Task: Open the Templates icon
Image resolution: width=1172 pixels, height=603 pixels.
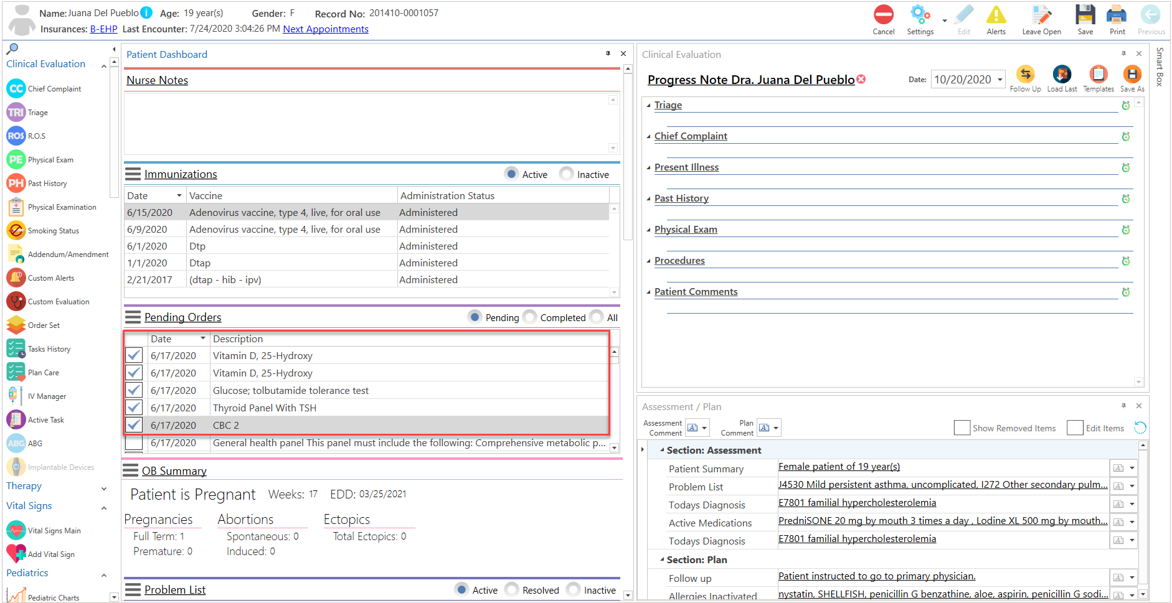Action: pyautogui.click(x=1099, y=74)
